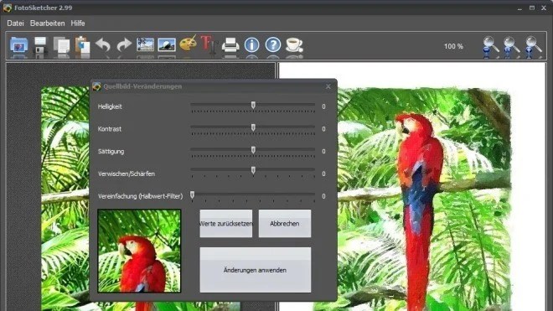Close the Quellbild-Veränderungen dialog
The height and width of the screenshot is (311, 553).
tap(328, 86)
